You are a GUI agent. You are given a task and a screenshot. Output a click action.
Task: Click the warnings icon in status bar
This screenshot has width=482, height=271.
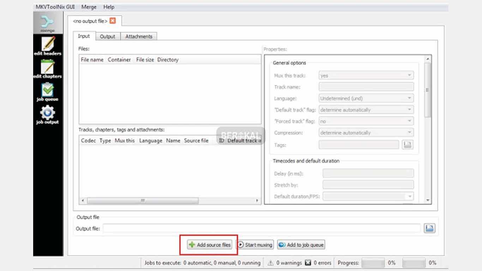[271, 263]
